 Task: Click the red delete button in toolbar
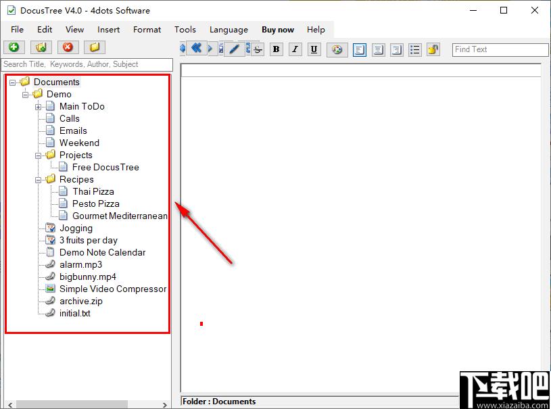click(x=68, y=47)
